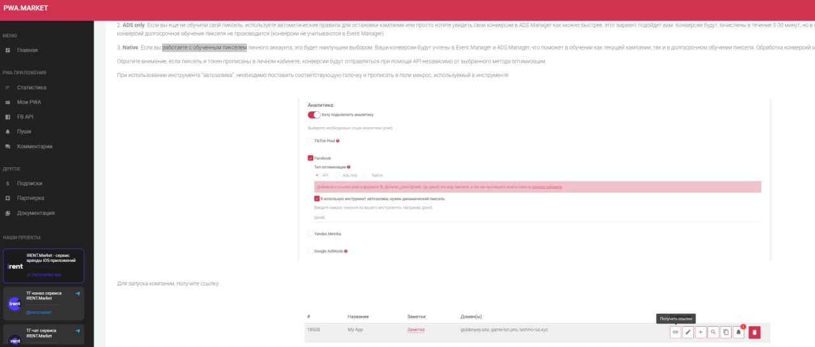Click the help icon beside Тип оптимизации

point(349,167)
